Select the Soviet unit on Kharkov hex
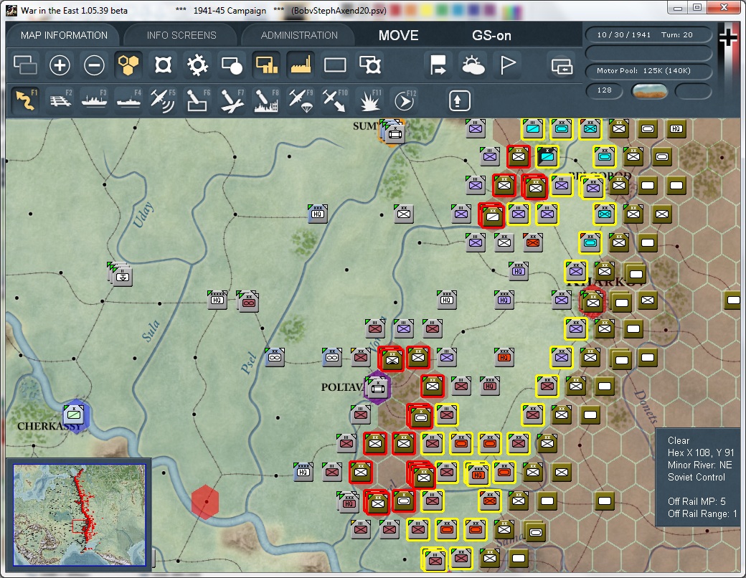This screenshot has height=578, width=746. [592, 302]
